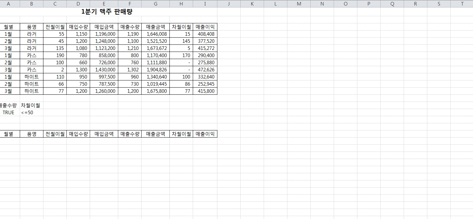Screen dimensions: 473x219
Task: Select column header J
Action: [229, 4]
